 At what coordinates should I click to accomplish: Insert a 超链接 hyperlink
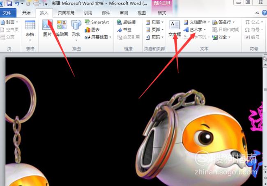tap(126, 22)
